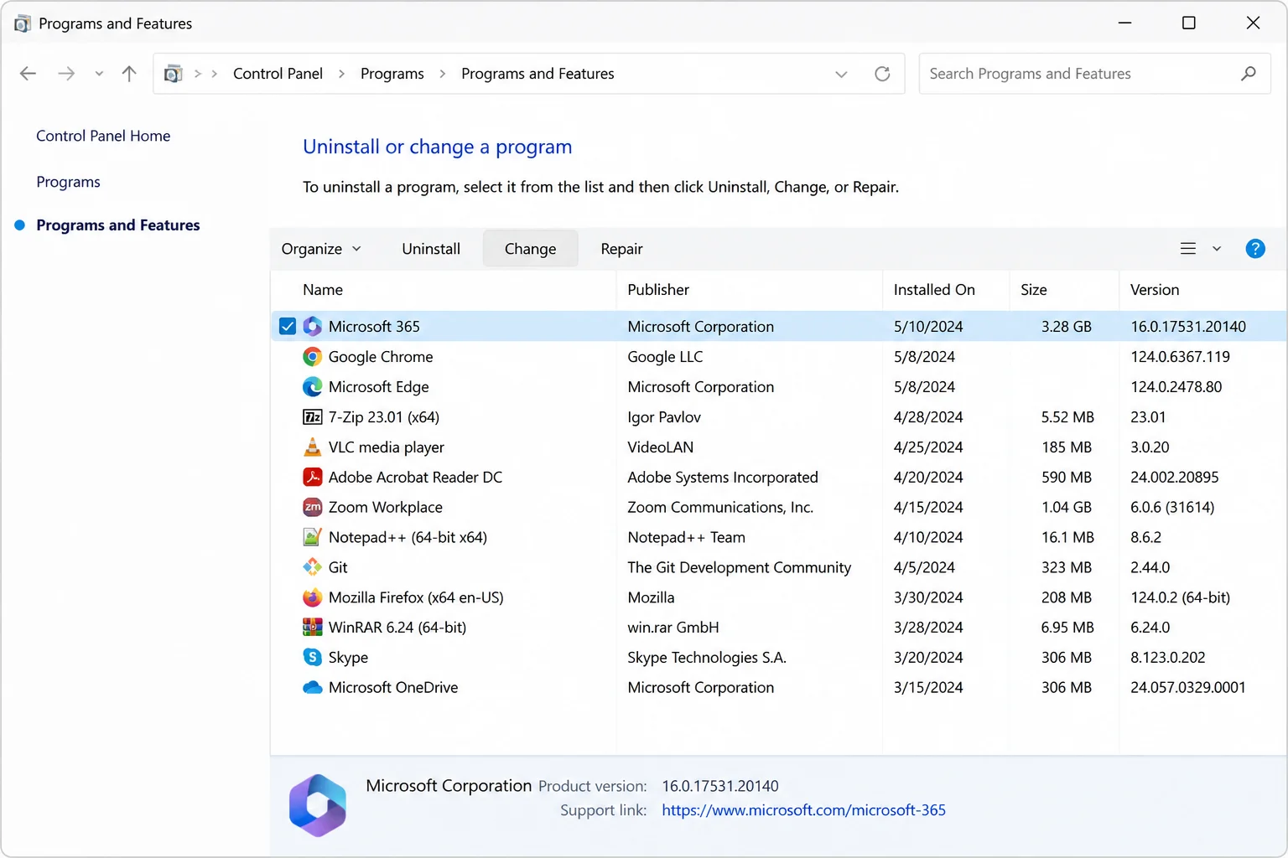Click the Notepad++ icon in list
The image size is (1288, 858).
point(313,537)
